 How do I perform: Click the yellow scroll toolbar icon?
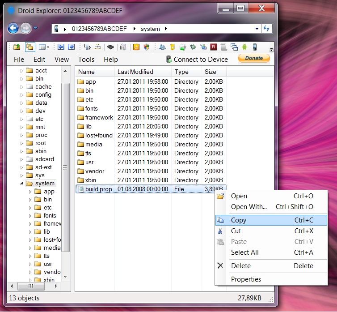[173, 47]
